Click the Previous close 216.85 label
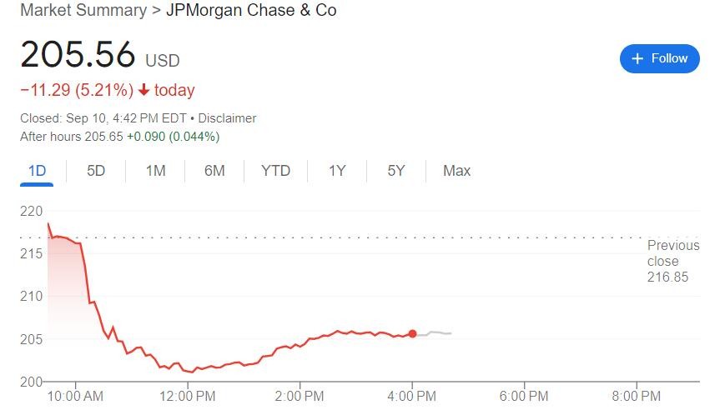Image resolution: width=725 pixels, height=415 pixels. 672,261
